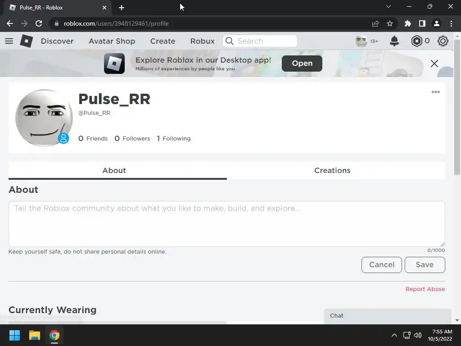View the 0 Followers list
This screenshot has height=346, width=461.
point(132,138)
